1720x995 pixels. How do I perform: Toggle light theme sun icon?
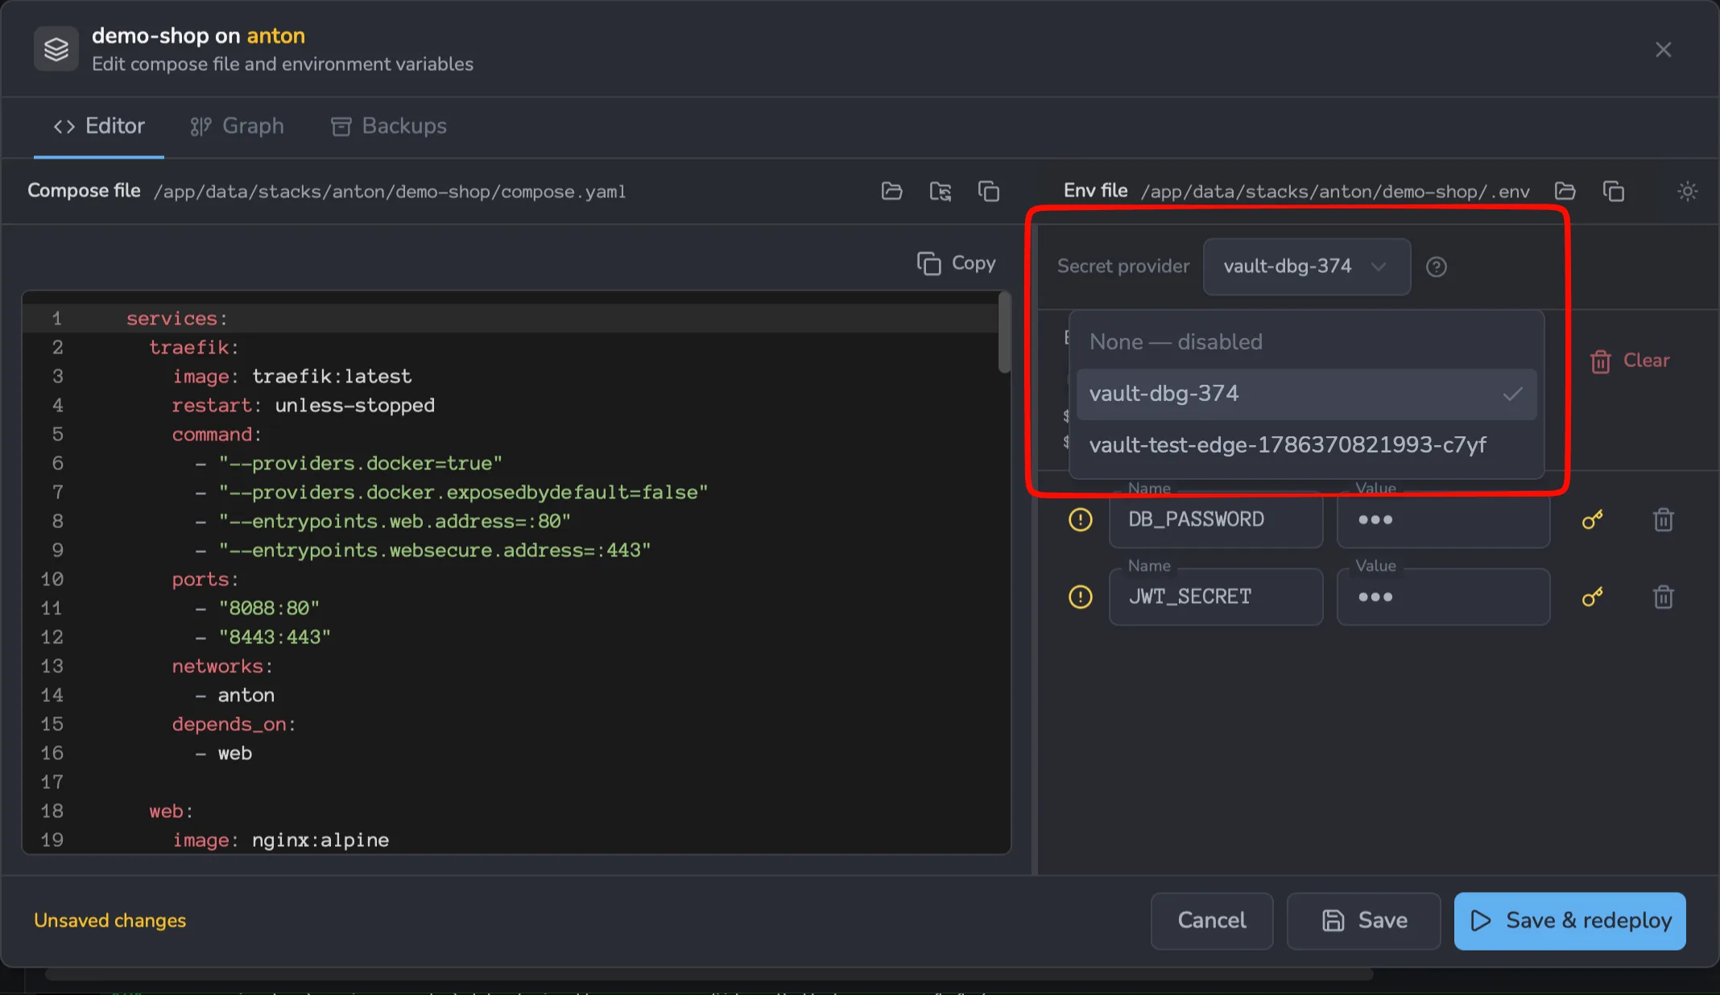point(1687,192)
